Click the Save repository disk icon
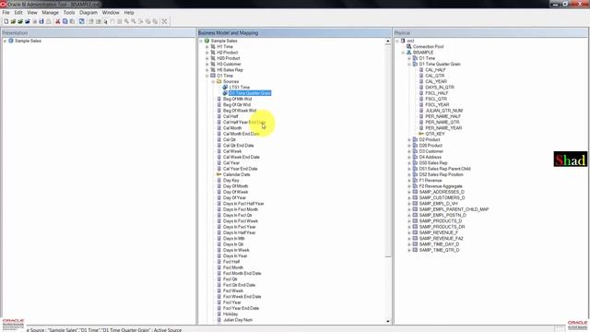The image size is (590, 332). pos(41,21)
